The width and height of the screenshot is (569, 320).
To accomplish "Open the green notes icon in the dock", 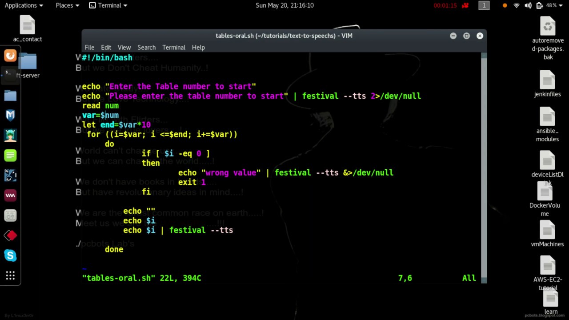I will (10, 155).
